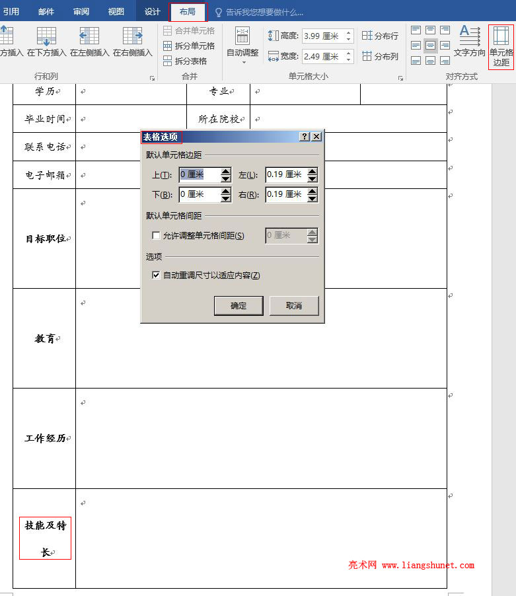Screen dimensions: 516x596
Task: Switch to the View (视图) tab
Action: pos(116,12)
